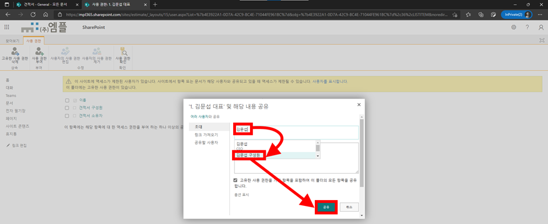
Task: Open the SharePoint help question mark
Action: pos(528,27)
